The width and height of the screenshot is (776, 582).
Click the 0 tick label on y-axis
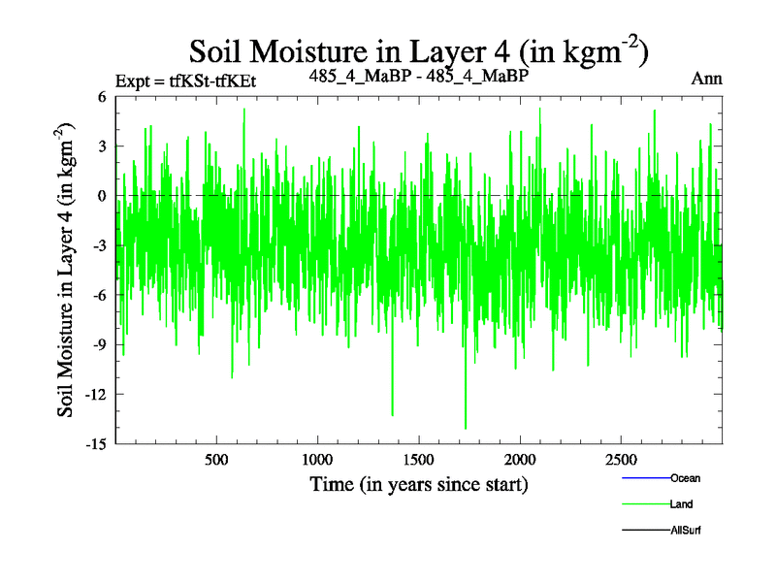[x=101, y=196]
